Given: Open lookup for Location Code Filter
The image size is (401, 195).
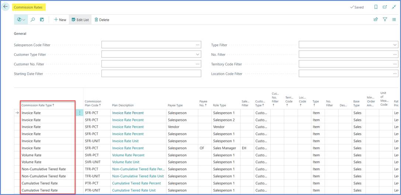Looking at the screenshot, I should pos(395,74).
